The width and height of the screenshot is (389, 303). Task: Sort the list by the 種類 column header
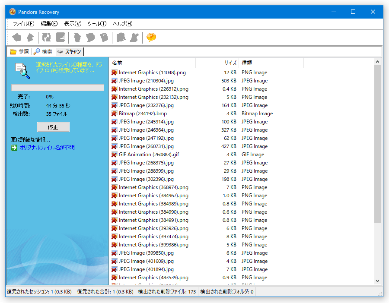click(x=271, y=63)
